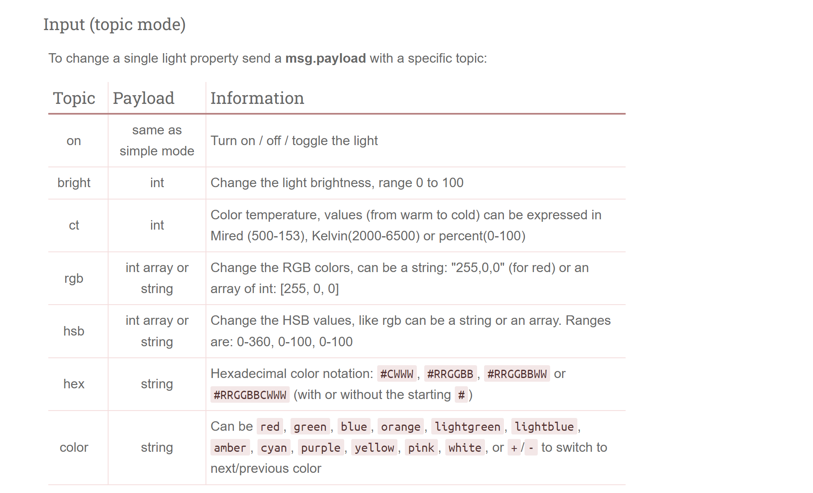The height and width of the screenshot is (493, 813).
Task: Click the "bright" topic cell
Action: click(x=74, y=183)
